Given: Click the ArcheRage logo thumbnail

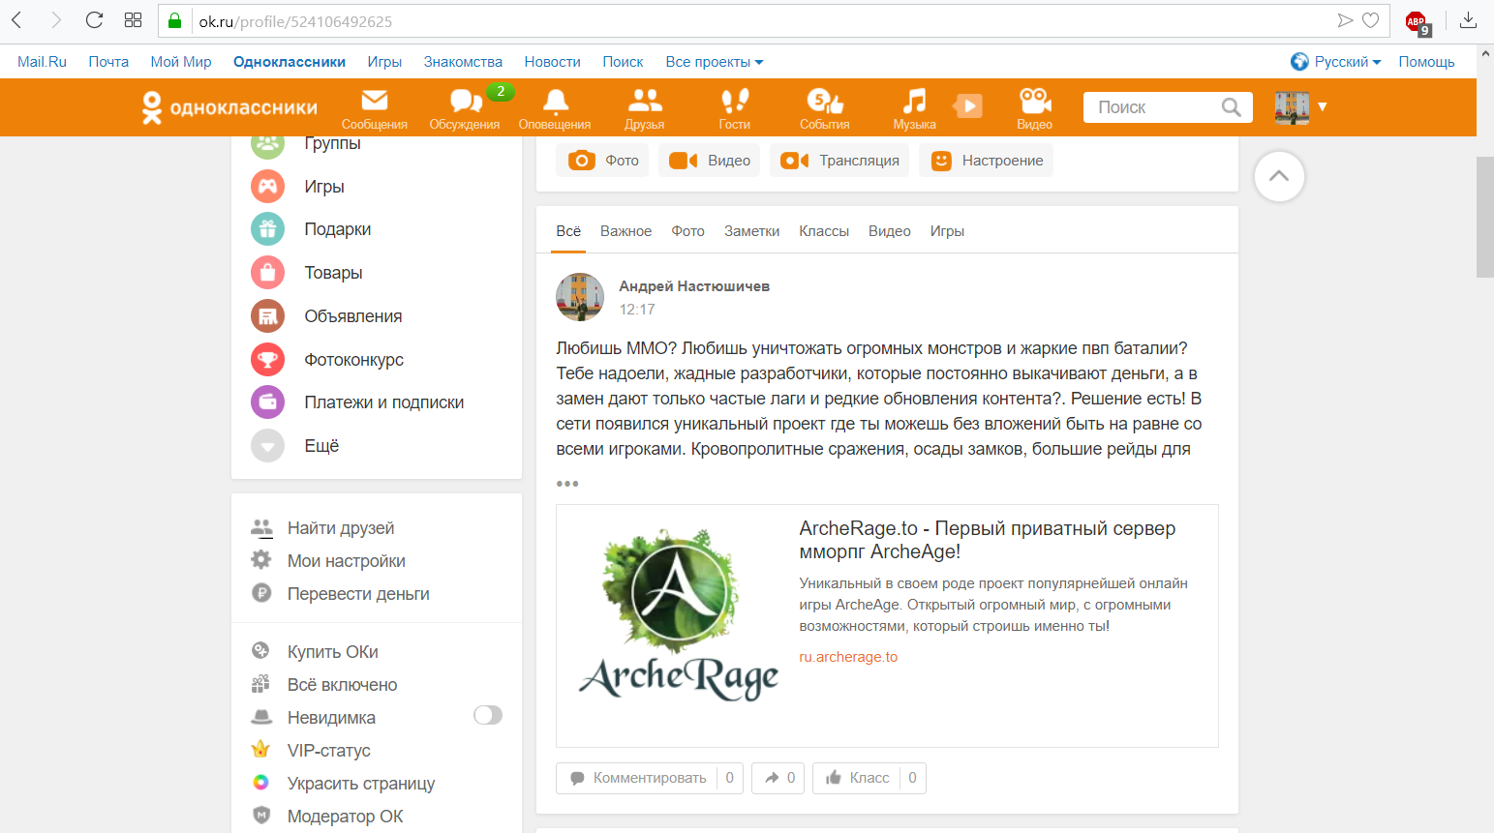Looking at the screenshot, I should 678,615.
